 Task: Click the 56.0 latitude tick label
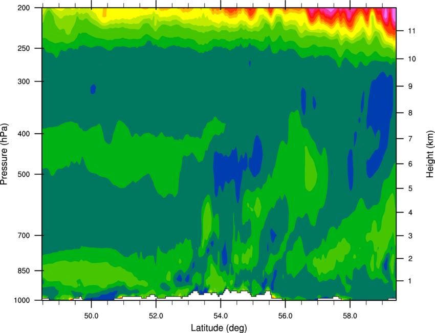click(286, 316)
